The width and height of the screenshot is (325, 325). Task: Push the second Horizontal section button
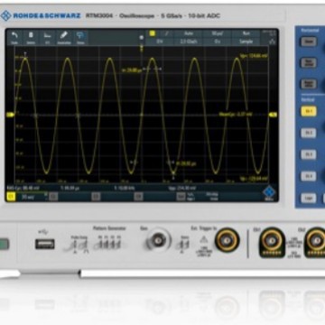click(x=309, y=63)
